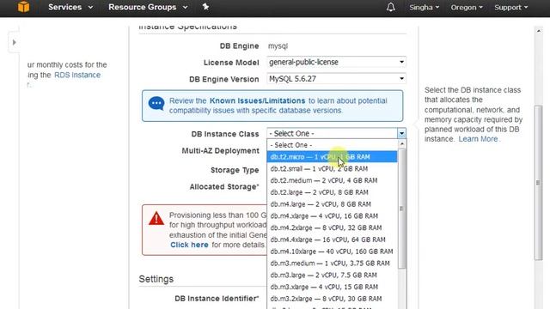The image size is (550, 309).
Task: Open the notifications bell icon
Action: [391, 7]
